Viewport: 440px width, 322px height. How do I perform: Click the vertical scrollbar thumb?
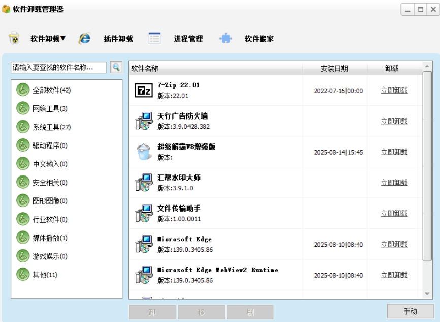coord(427,166)
